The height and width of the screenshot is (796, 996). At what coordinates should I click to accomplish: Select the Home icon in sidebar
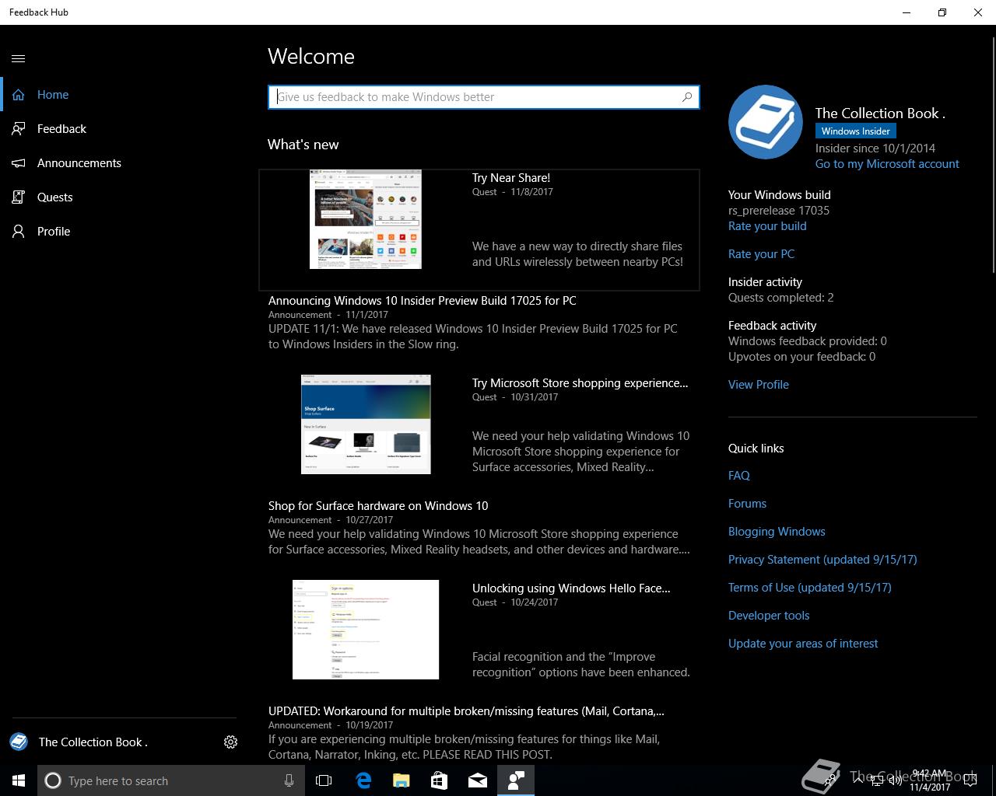pyautogui.click(x=19, y=95)
